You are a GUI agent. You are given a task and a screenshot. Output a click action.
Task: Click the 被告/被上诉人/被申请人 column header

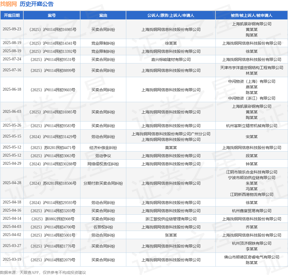[x=251, y=15]
